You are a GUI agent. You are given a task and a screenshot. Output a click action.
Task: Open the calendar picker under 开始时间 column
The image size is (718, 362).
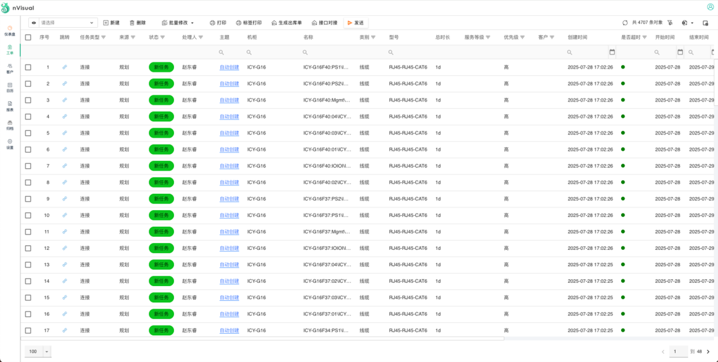680,52
